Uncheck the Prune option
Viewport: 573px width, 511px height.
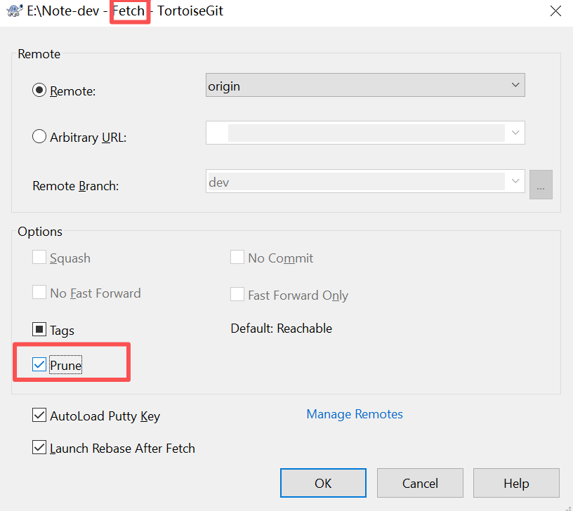pyautogui.click(x=39, y=365)
